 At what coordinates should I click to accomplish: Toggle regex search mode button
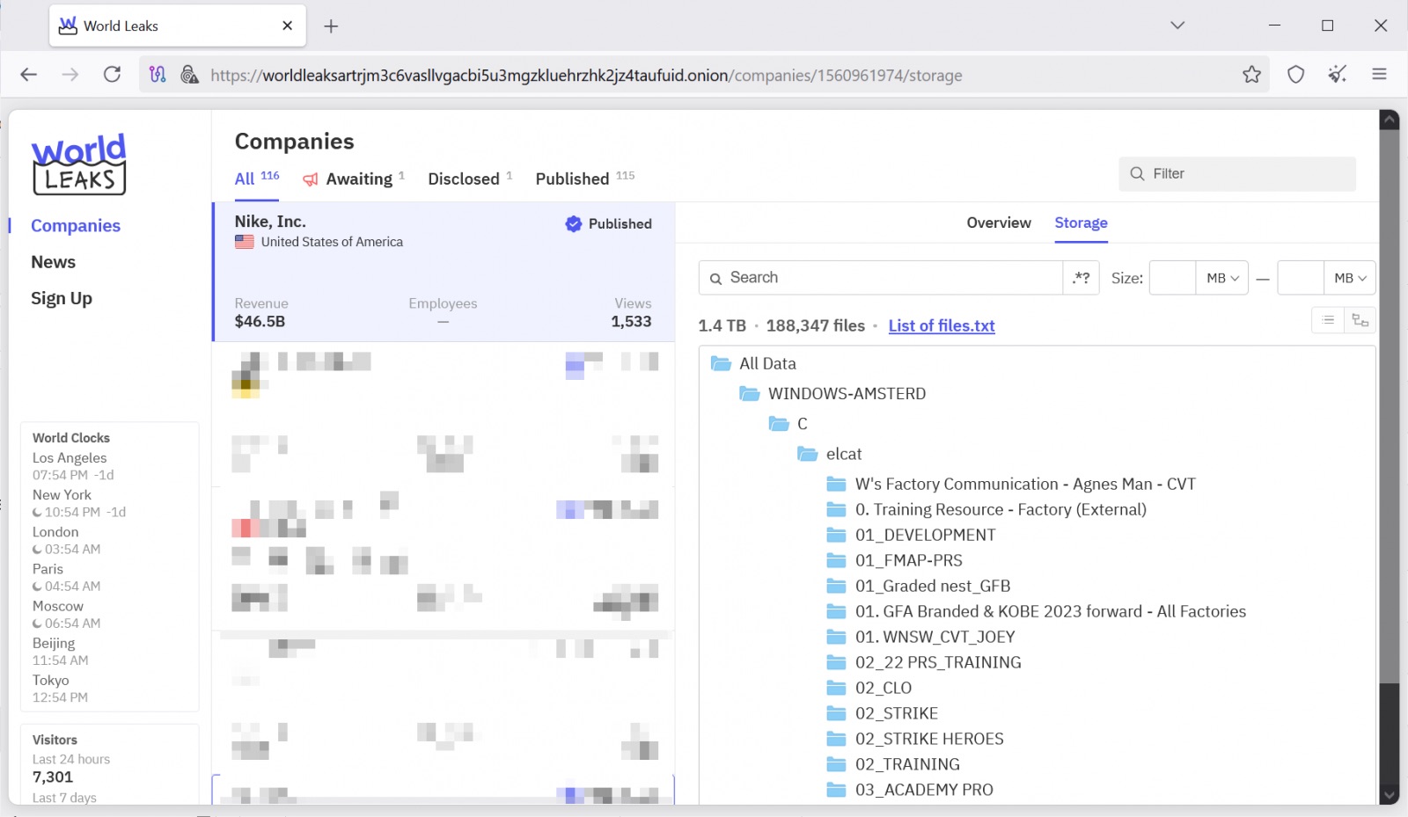coord(1082,278)
